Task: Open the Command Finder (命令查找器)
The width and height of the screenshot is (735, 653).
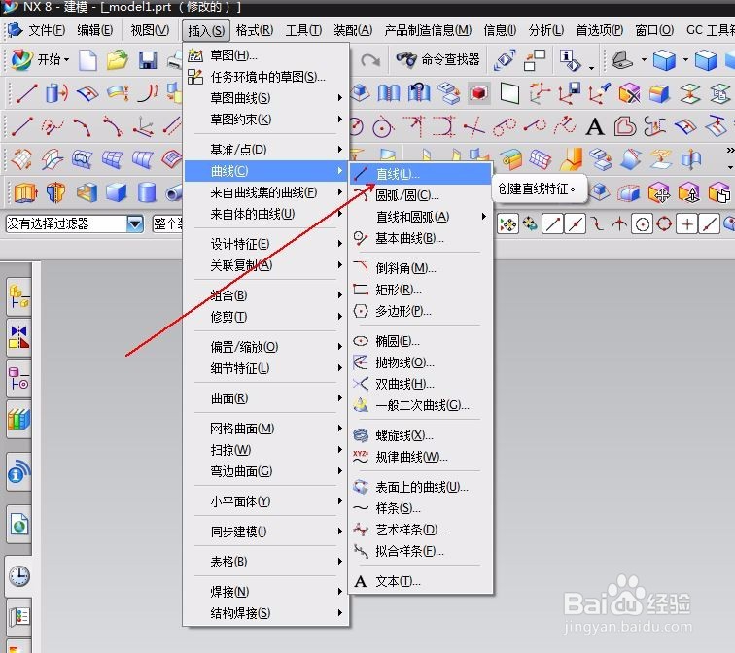Action: [437, 59]
